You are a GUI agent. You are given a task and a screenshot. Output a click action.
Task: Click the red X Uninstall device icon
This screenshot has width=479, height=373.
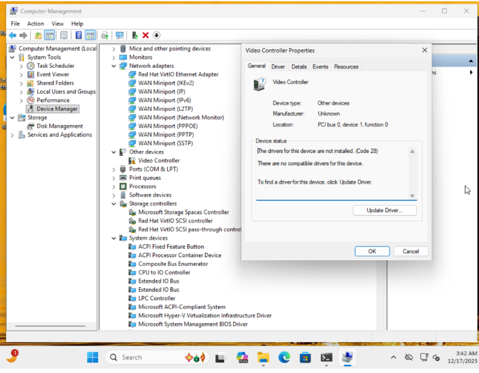[x=146, y=35]
